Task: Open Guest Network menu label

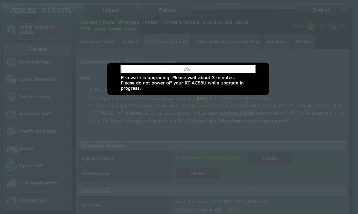Action: [37, 79]
